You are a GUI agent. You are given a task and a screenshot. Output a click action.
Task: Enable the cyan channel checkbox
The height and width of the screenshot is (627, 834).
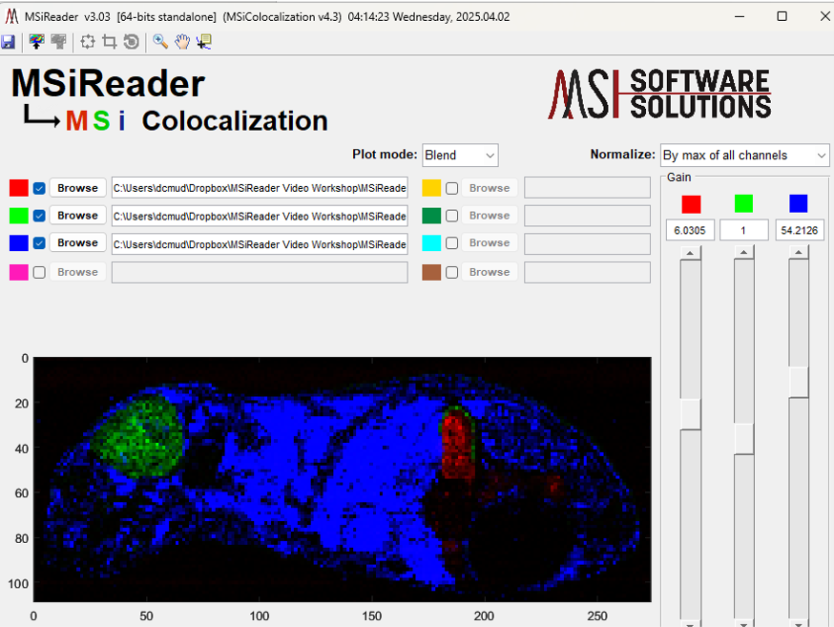click(x=452, y=243)
